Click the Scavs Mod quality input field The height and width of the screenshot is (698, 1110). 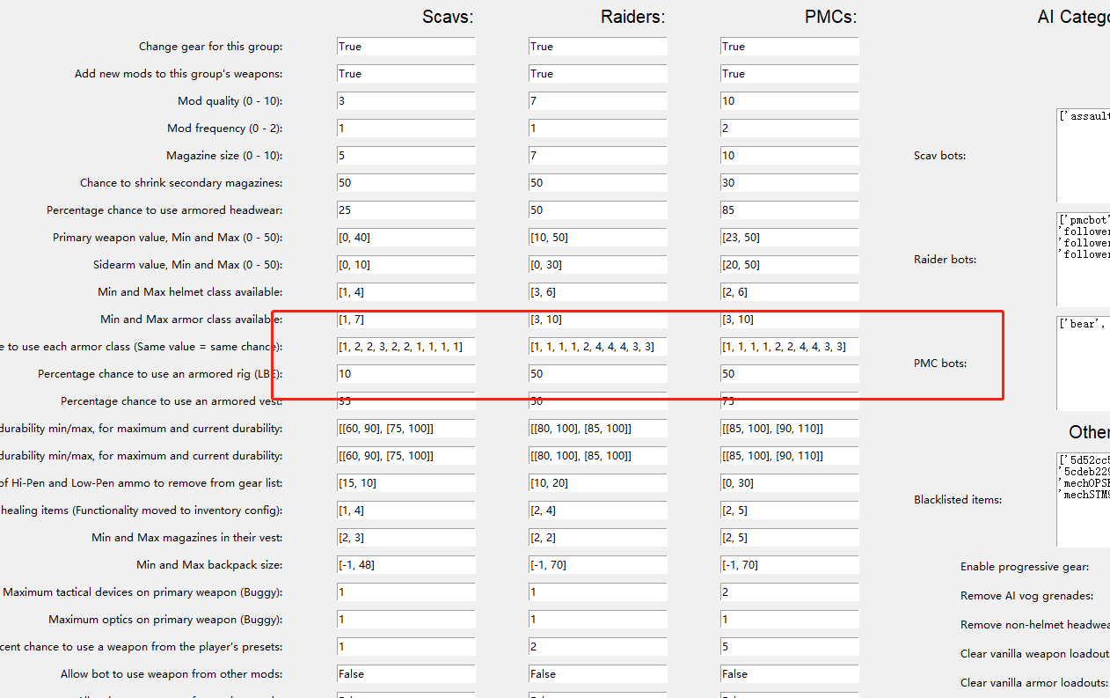point(405,101)
